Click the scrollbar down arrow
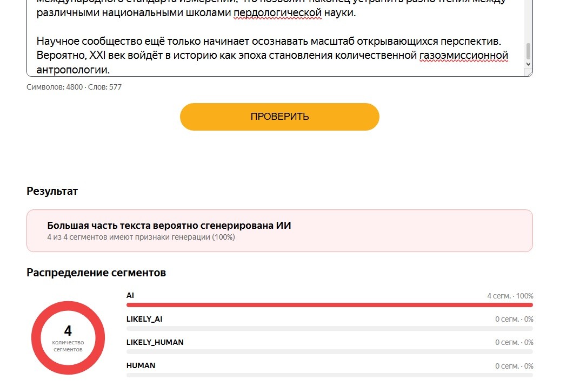The width and height of the screenshot is (573, 387). click(528, 64)
